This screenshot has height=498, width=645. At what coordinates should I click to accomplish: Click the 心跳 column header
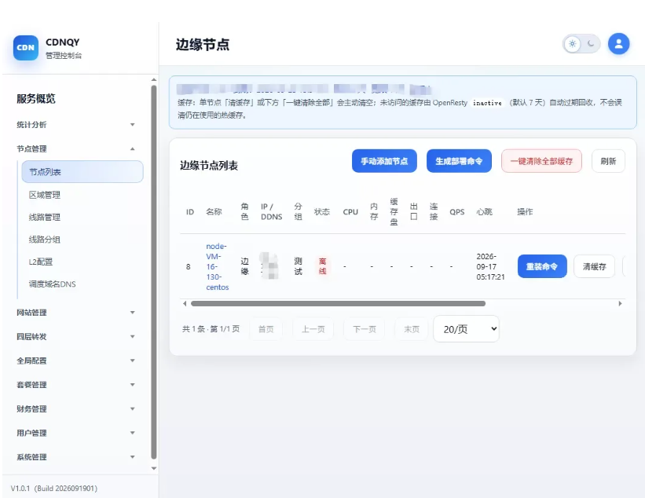[484, 212]
